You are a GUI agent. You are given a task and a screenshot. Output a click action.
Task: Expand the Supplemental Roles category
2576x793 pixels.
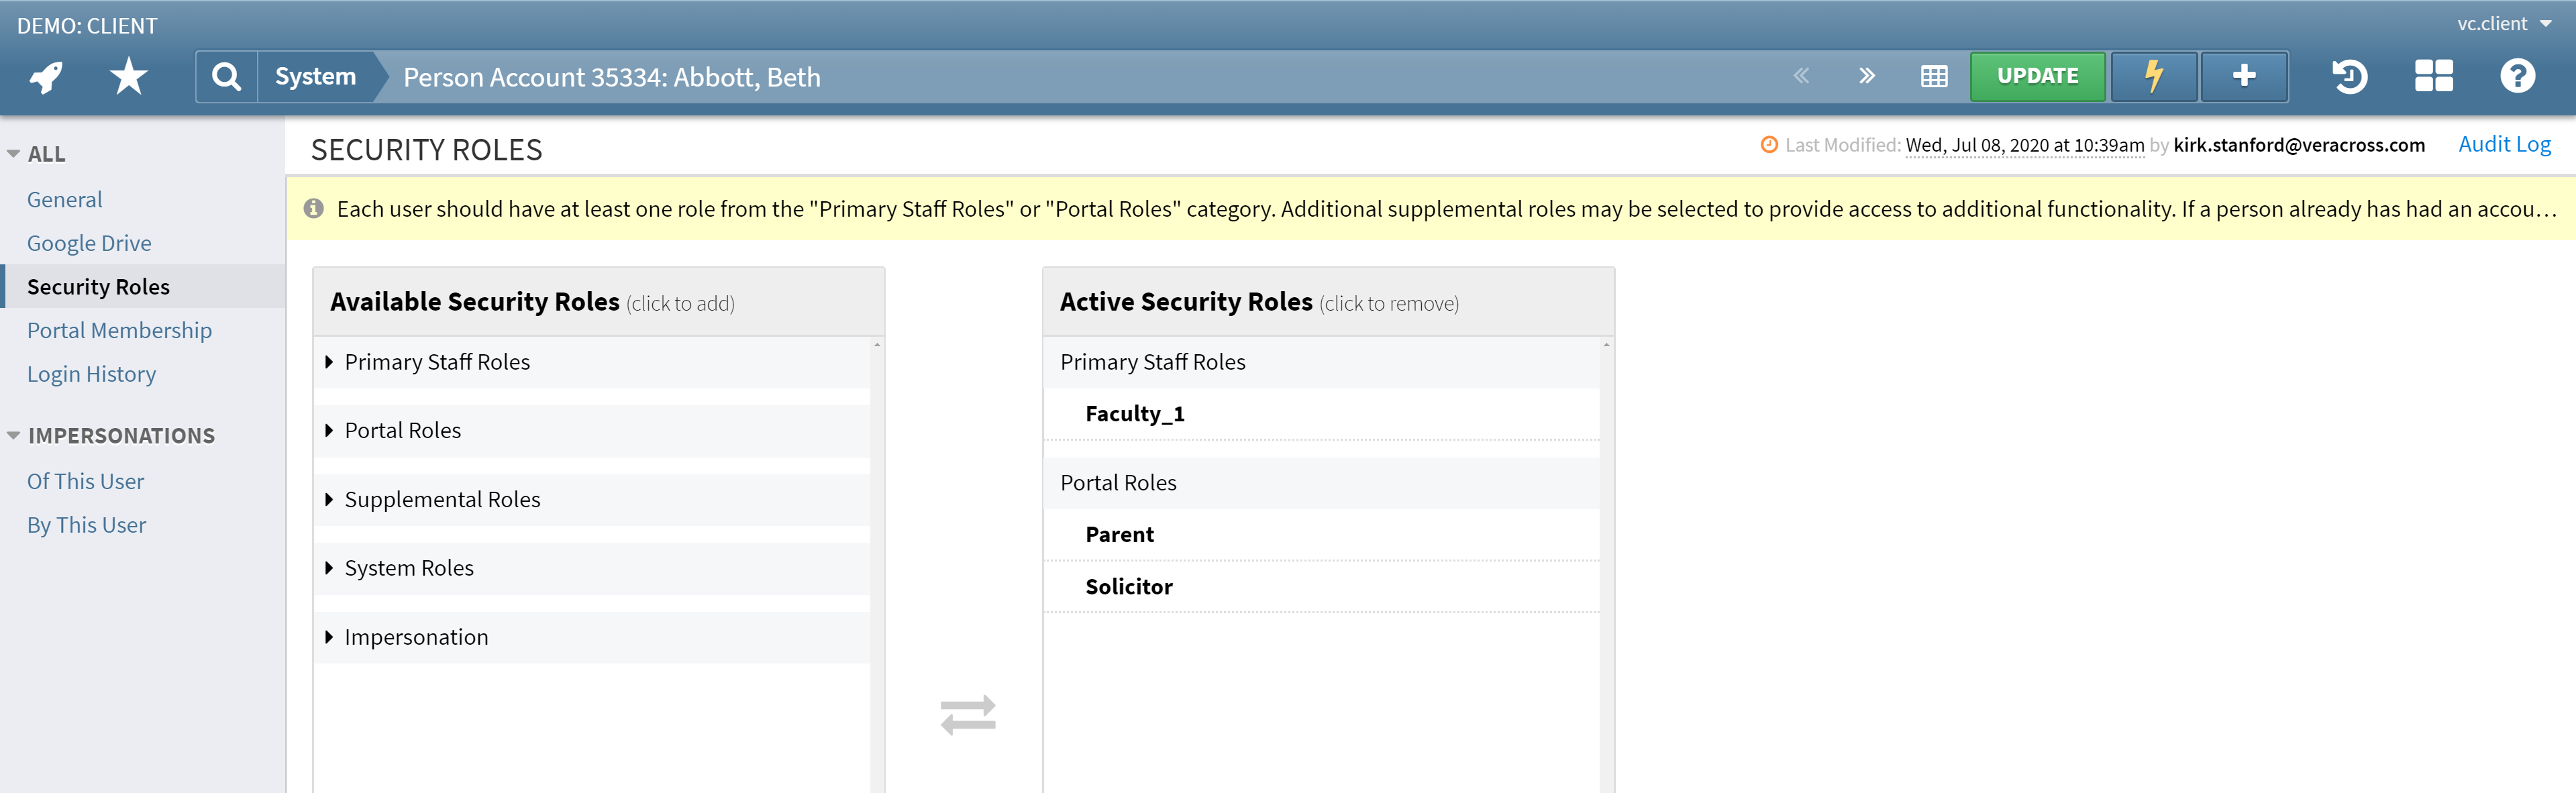[442, 499]
